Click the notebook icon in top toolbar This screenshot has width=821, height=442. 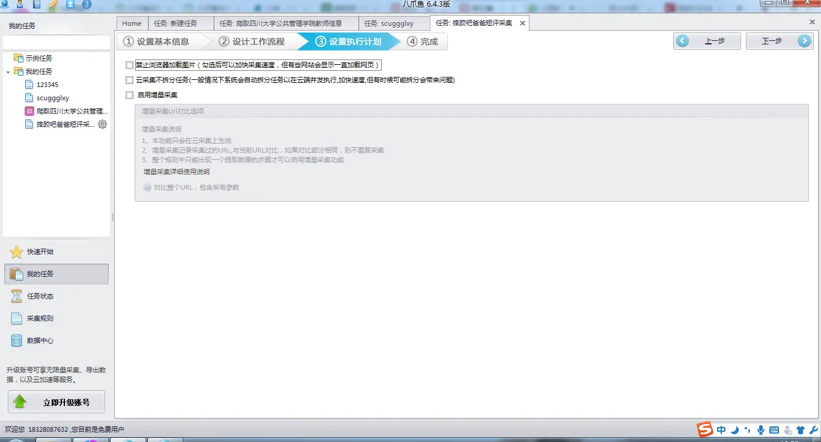(x=37, y=4)
